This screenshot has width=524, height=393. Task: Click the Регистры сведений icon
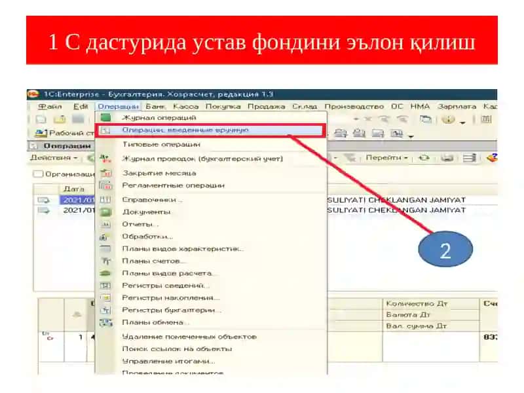coord(105,286)
